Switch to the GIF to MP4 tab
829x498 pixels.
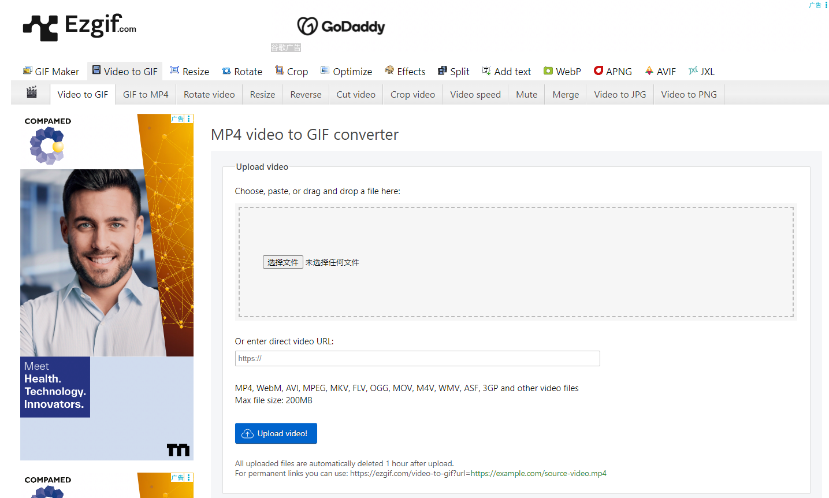pos(146,95)
